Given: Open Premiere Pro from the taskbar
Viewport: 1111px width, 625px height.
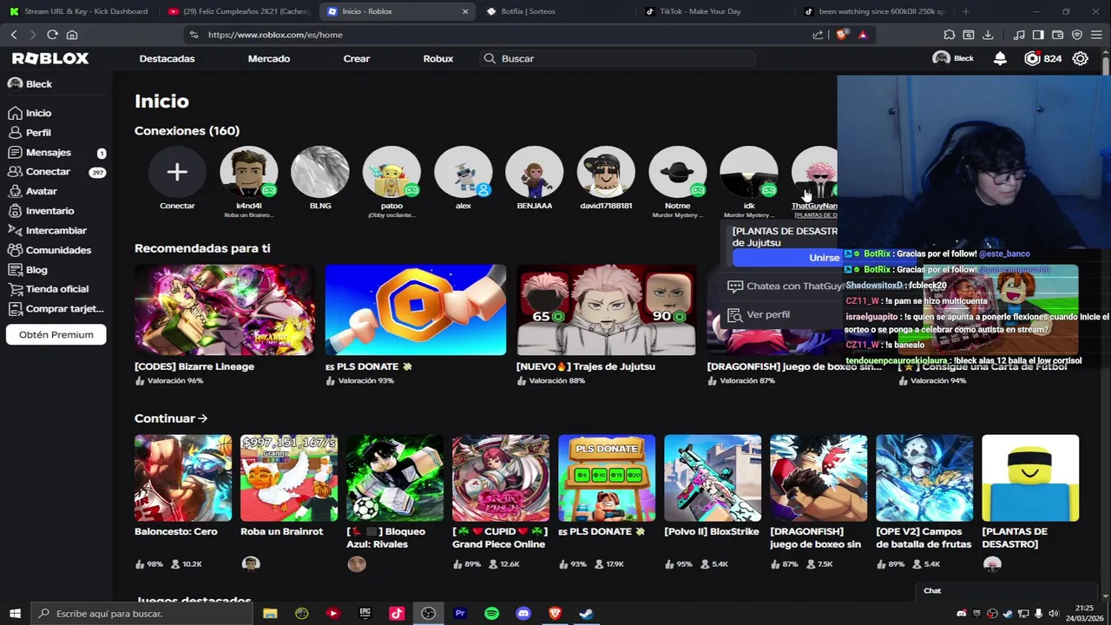Looking at the screenshot, I should pos(460,614).
